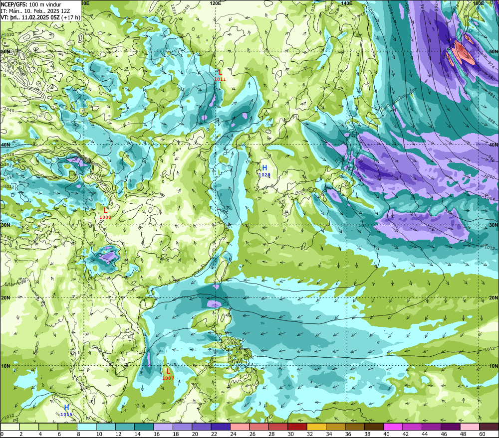Select the red L 1007 low marker

(x=168, y=374)
